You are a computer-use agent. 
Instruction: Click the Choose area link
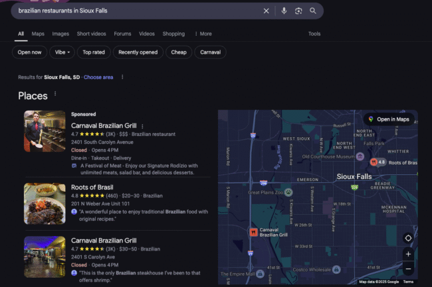[98, 77]
